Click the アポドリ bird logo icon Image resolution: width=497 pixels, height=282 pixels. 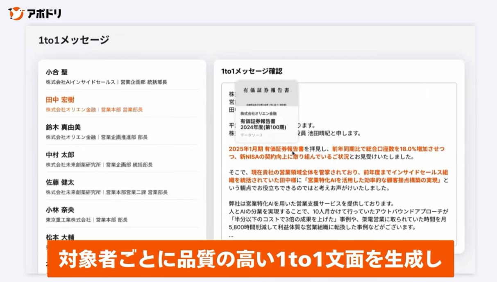pos(16,14)
